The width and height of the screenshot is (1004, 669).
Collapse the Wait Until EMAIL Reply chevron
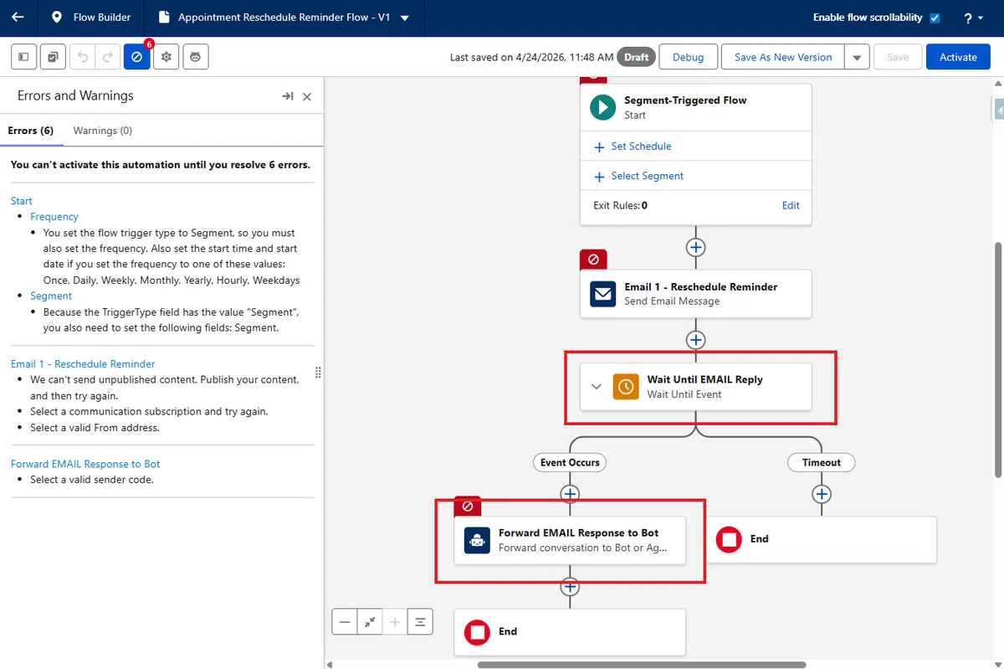click(597, 387)
